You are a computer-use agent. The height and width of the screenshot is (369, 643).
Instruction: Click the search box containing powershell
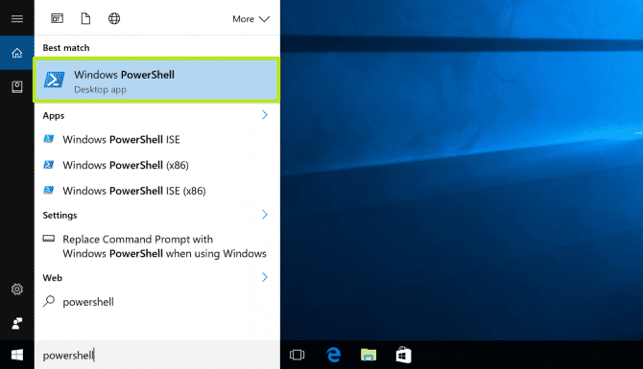(157, 355)
